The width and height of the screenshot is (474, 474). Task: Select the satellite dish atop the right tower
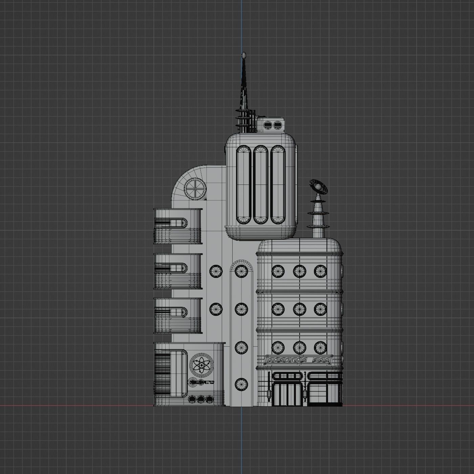click(x=318, y=187)
